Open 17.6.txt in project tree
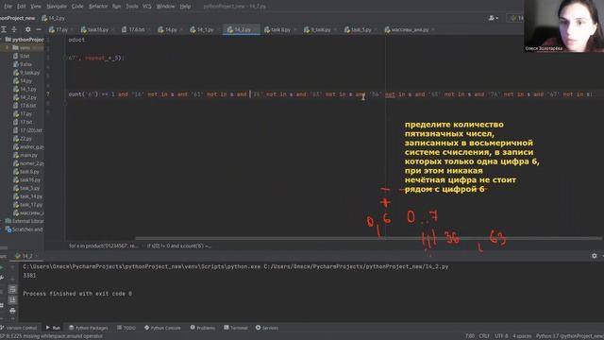 [25, 105]
